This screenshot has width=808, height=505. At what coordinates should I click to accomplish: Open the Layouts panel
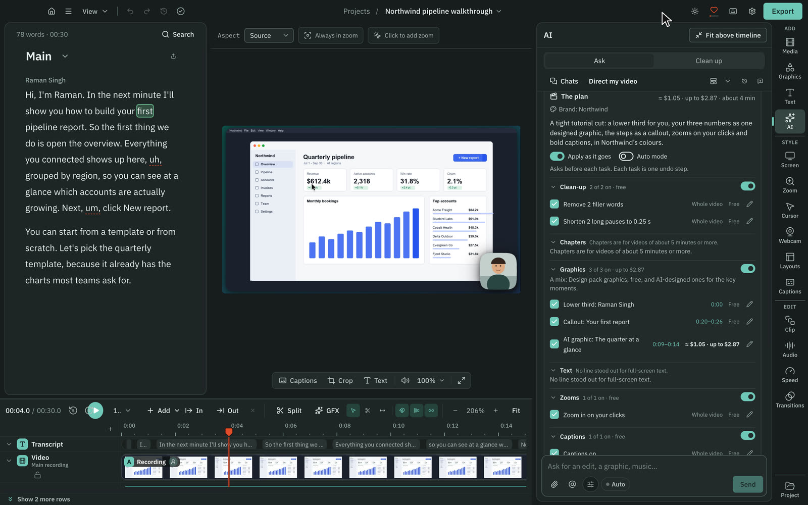(790, 261)
